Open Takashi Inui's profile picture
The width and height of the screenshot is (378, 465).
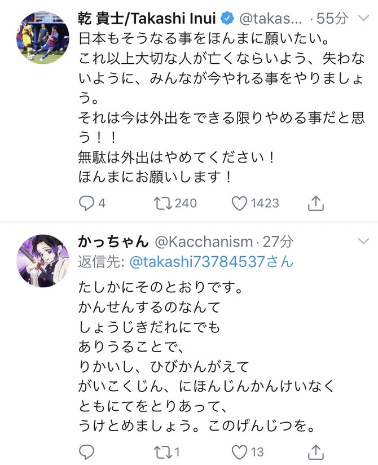click(42, 37)
